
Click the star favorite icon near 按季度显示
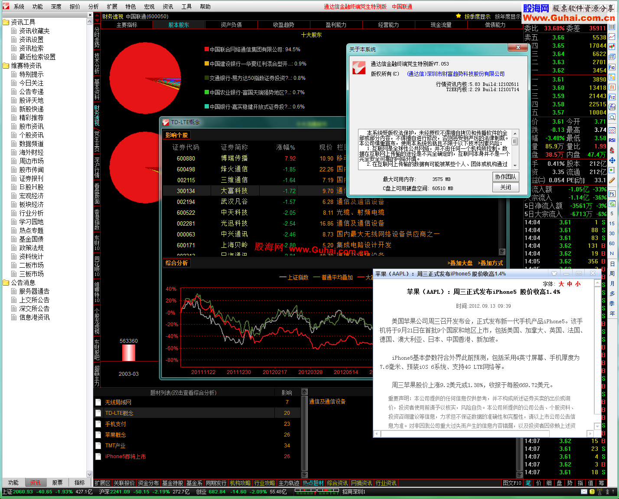(x=458, y=16)
